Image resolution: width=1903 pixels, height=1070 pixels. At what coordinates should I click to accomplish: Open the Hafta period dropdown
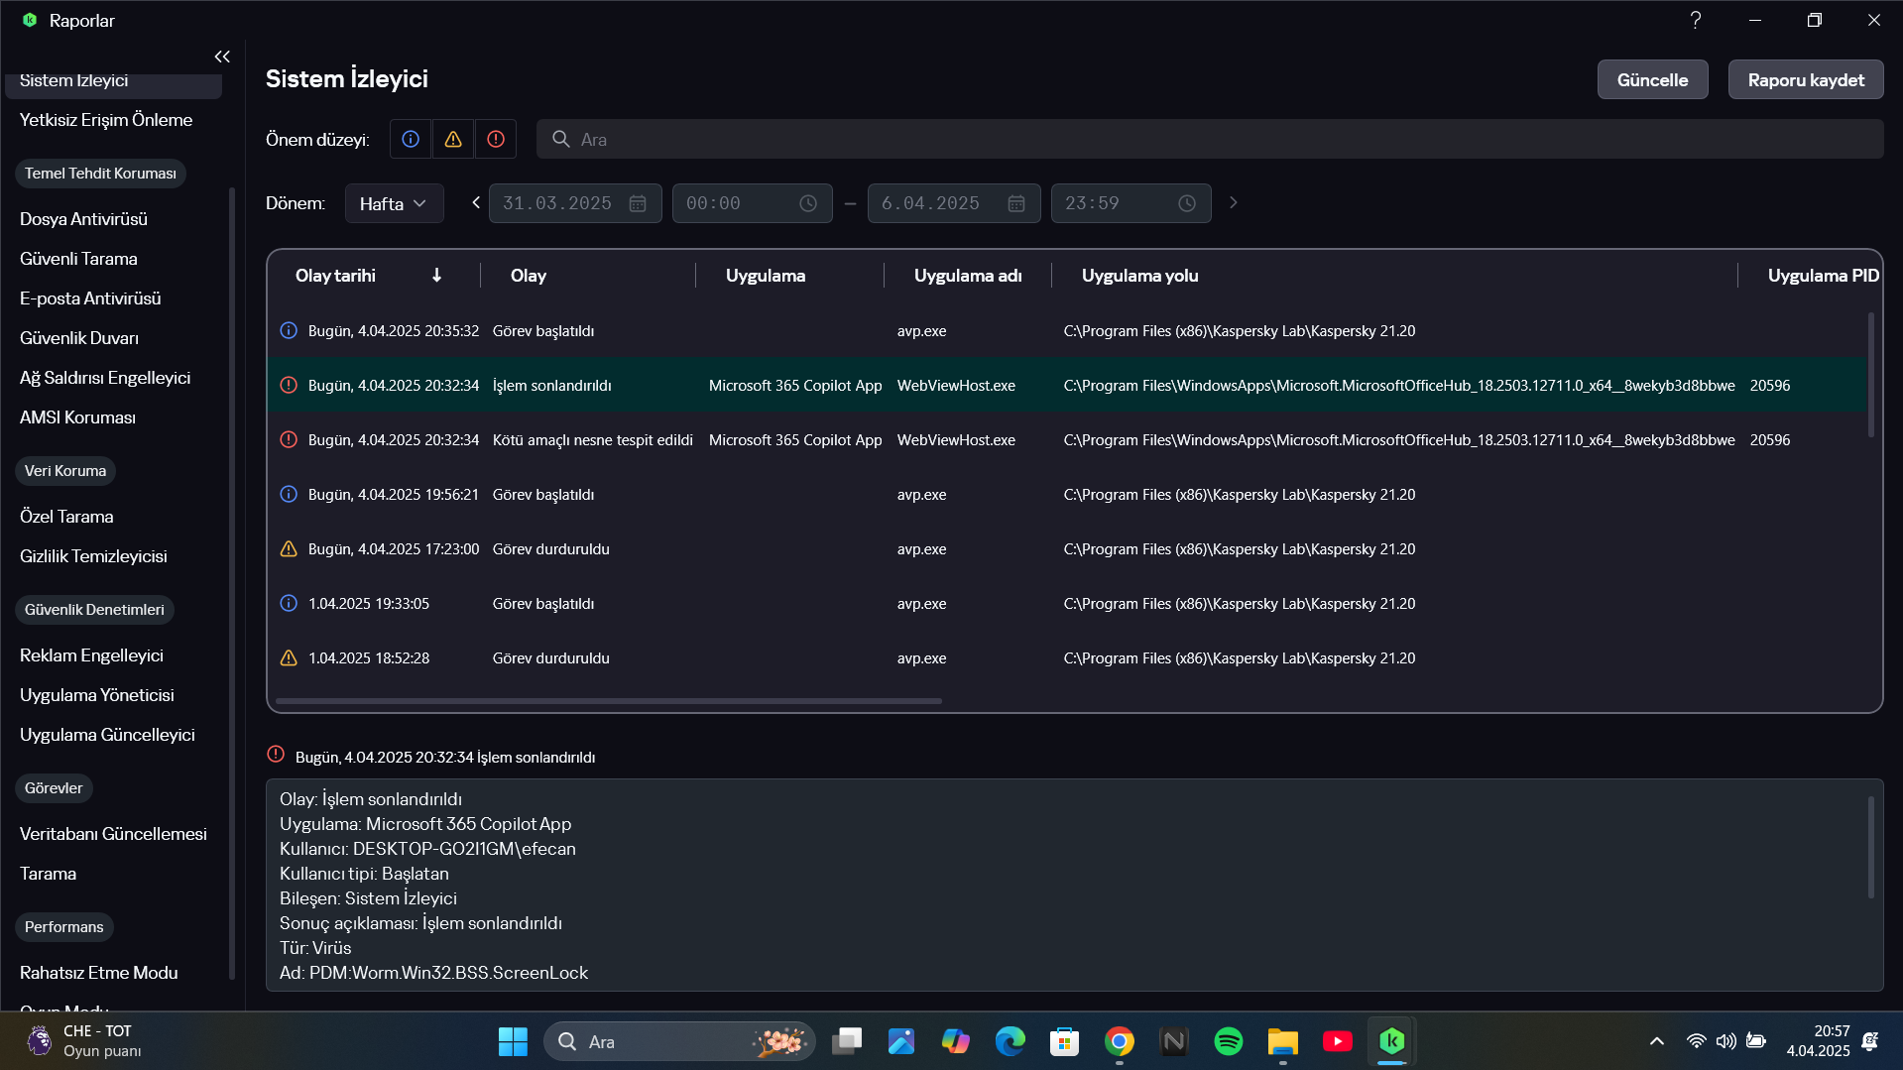[394, 203]
